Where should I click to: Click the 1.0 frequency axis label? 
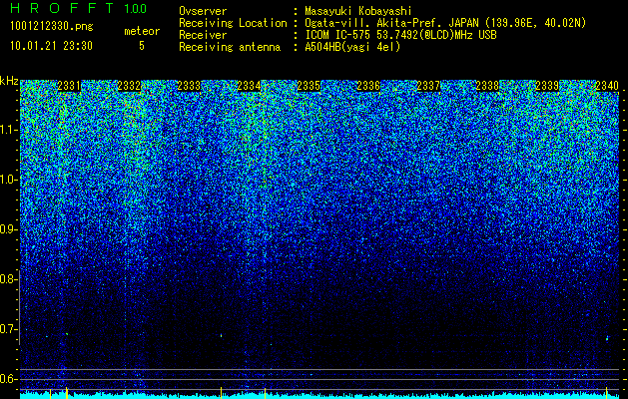7,180
